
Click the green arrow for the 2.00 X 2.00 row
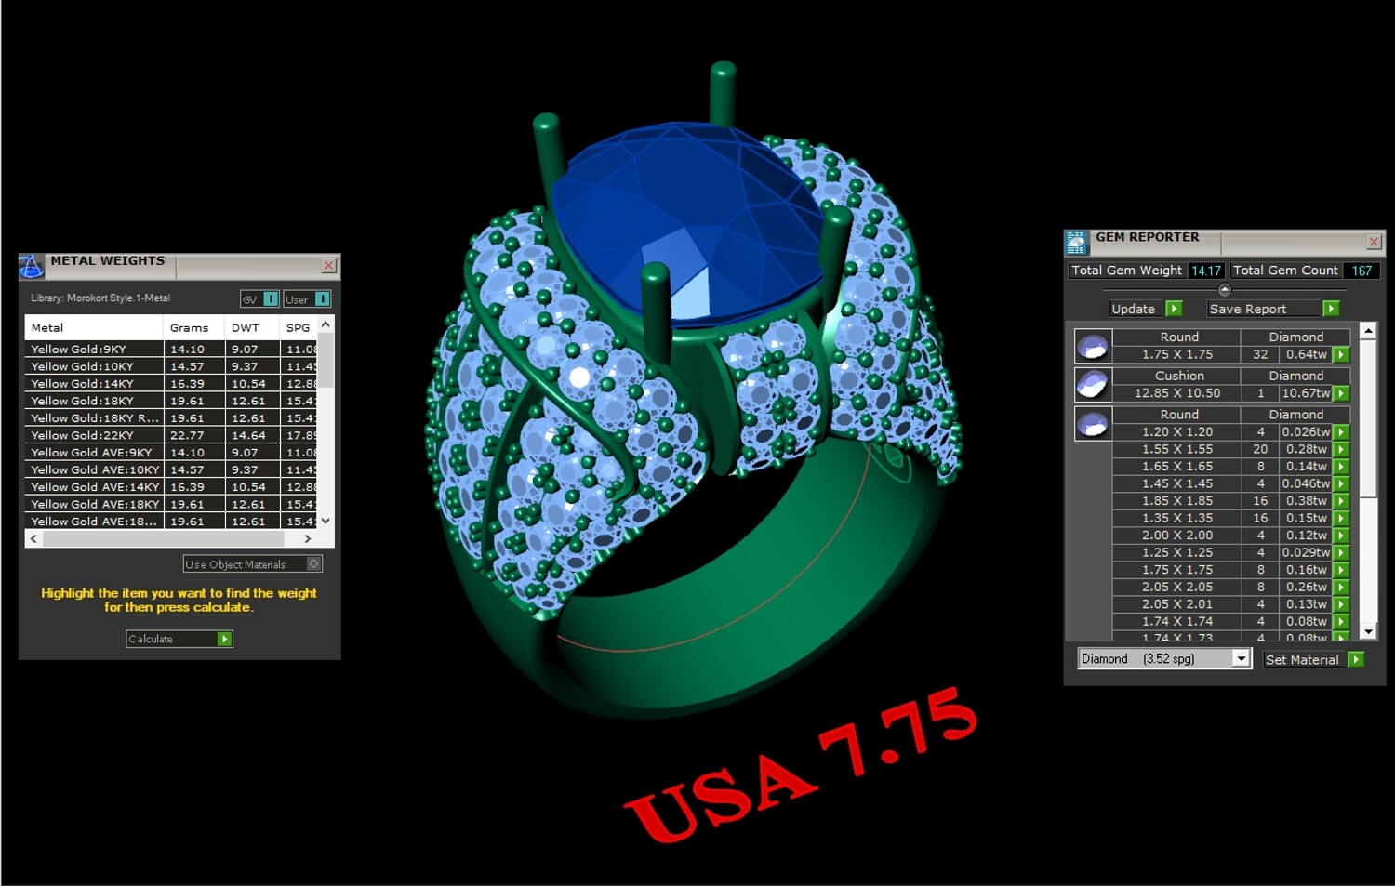(1341, 536)
